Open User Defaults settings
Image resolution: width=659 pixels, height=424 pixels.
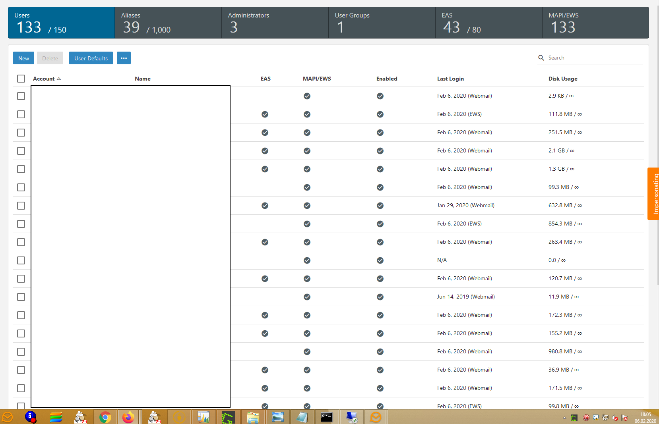coord(91,58)
